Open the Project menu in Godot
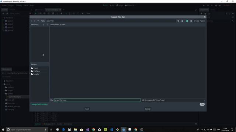This screenshot has height=132, width=236. pos(11,5)
